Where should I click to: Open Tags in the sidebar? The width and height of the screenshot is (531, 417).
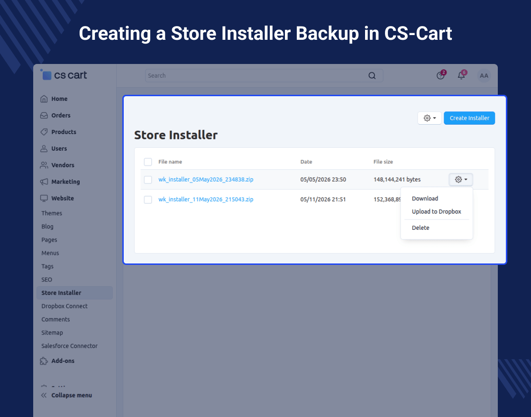[x=47, y=266]
